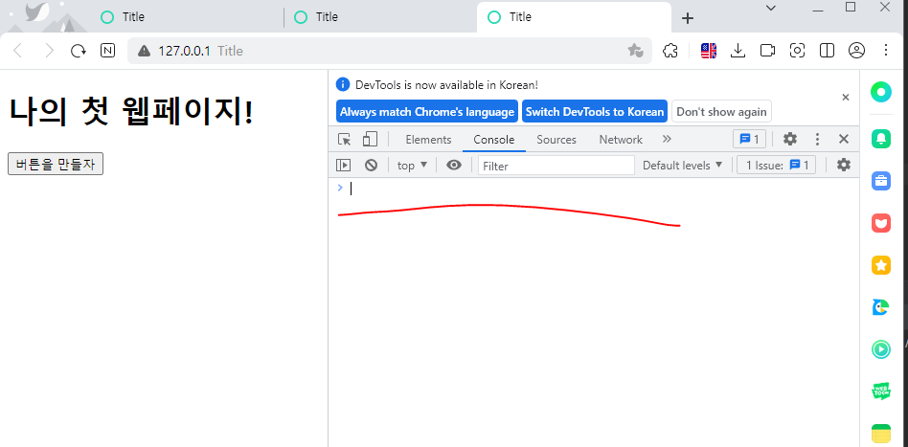Clear the console with the ban icon

coord(372,165)
